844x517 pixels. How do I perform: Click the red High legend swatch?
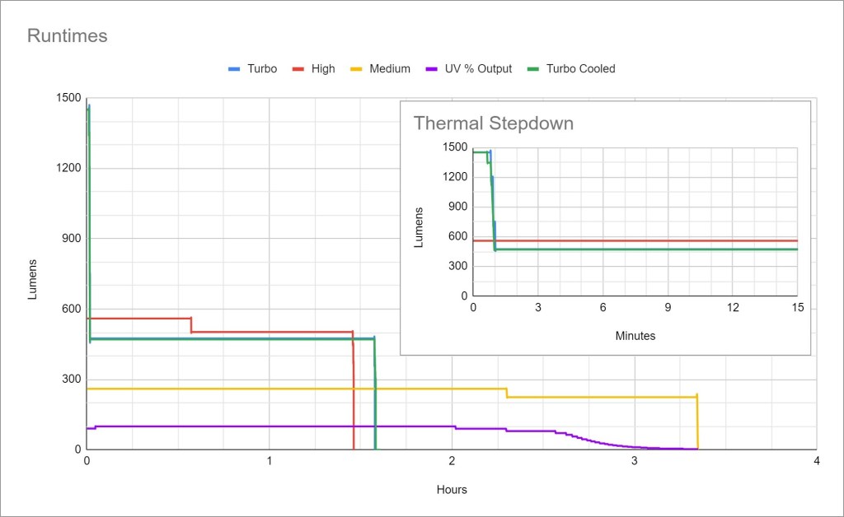[x=298, y=69]
